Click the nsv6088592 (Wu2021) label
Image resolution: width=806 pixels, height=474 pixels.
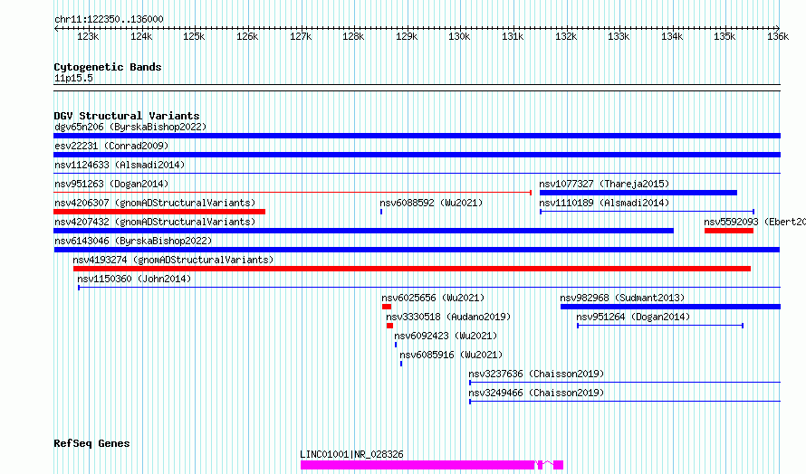(431, 203)
